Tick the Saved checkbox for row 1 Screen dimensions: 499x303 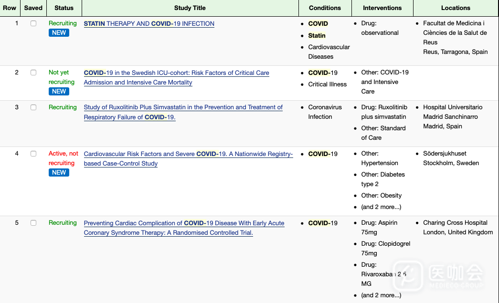coord(33,23)
